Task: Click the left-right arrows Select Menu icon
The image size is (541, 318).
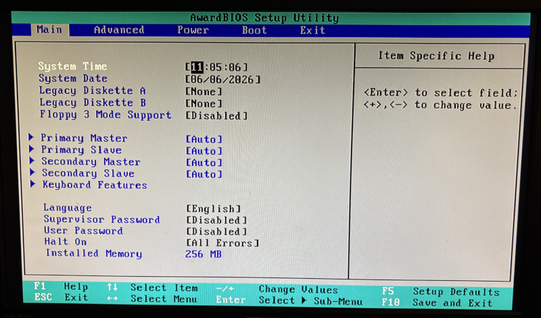Action: click(112, 298)
